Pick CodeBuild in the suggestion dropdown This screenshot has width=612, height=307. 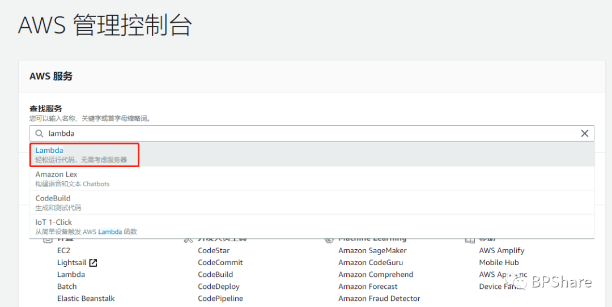pos(53,198)
